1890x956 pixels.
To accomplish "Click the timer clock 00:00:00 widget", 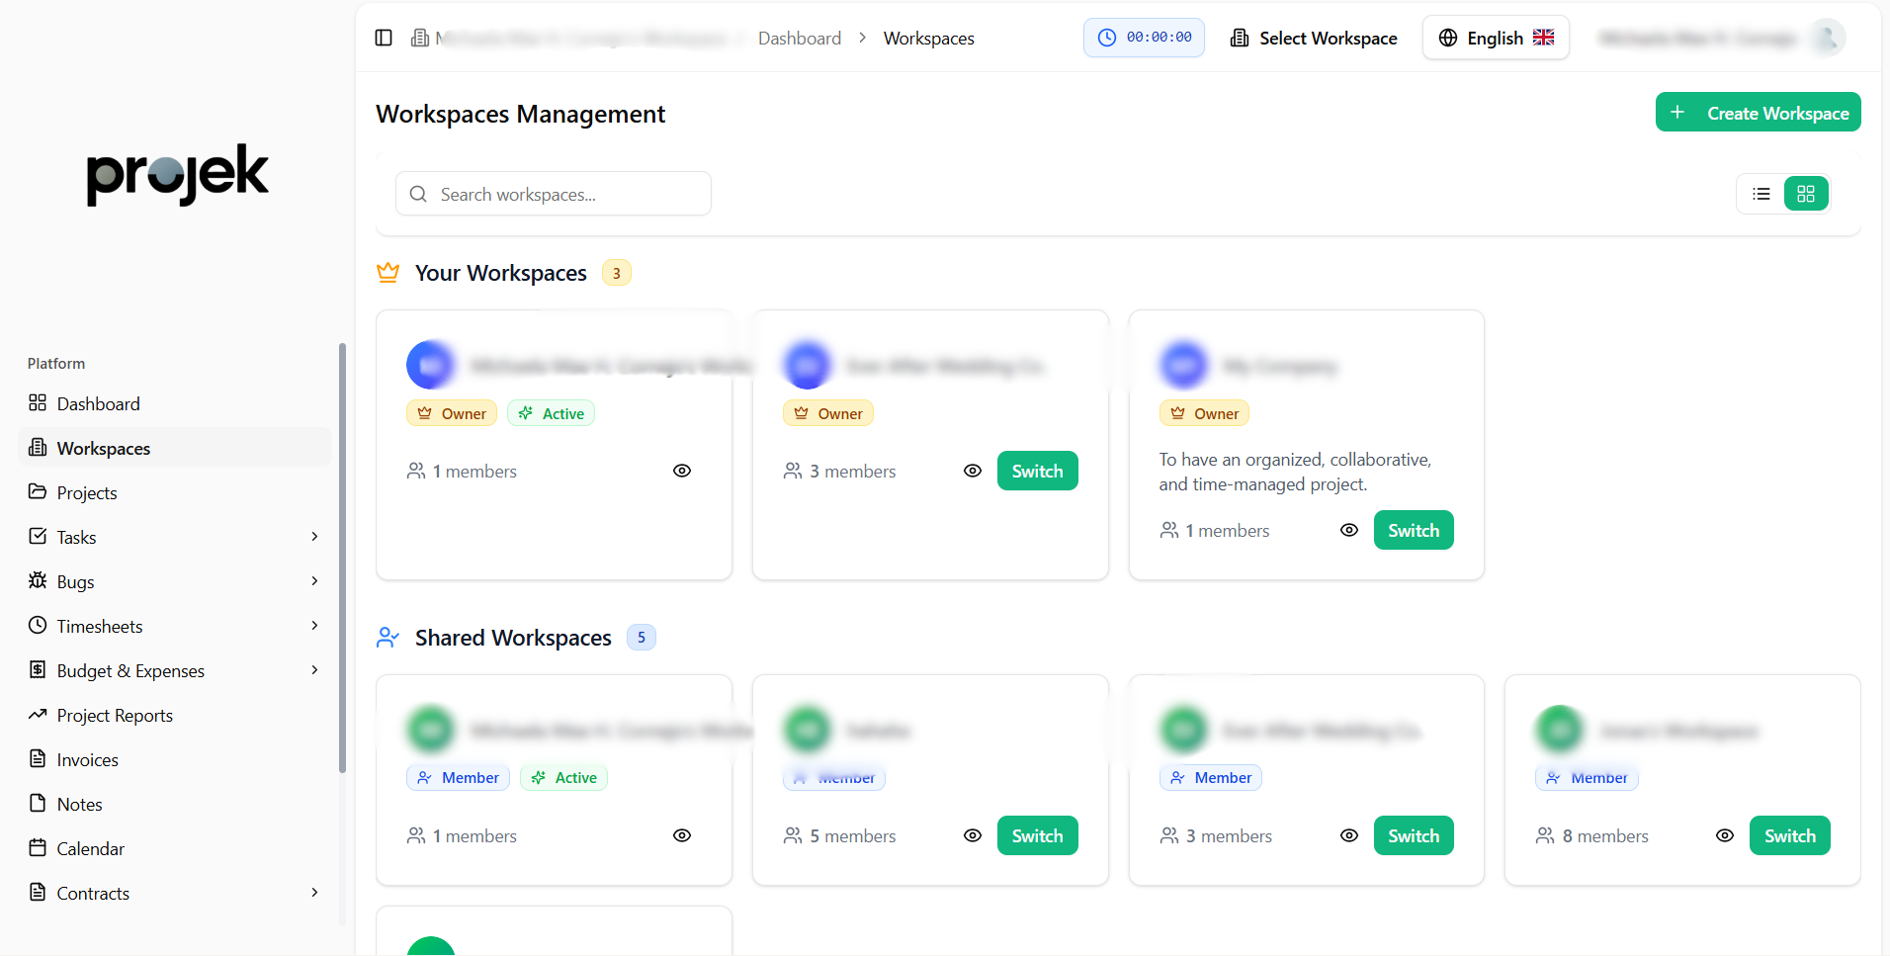I will (x=1144, y=38).
